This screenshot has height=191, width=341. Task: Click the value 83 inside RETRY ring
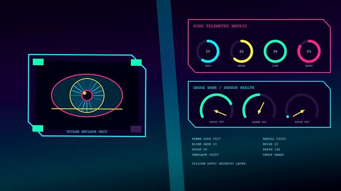pyautogui.click(x=309, y=51)
